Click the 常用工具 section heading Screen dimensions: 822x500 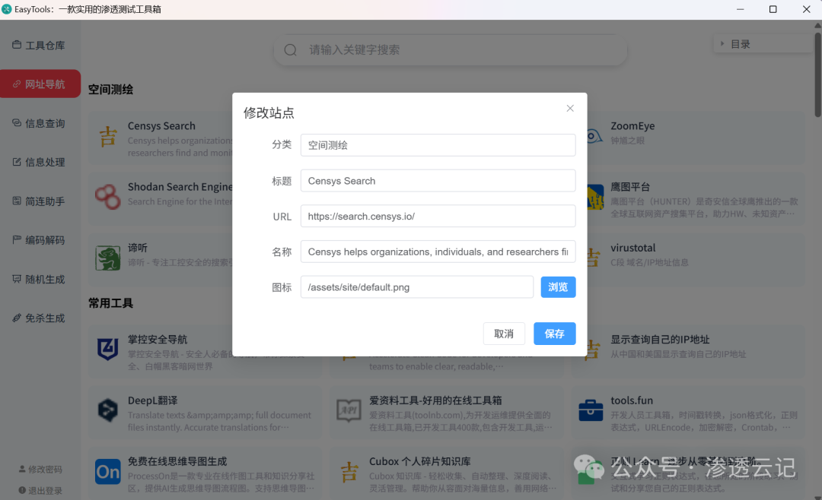pos(110,303)
